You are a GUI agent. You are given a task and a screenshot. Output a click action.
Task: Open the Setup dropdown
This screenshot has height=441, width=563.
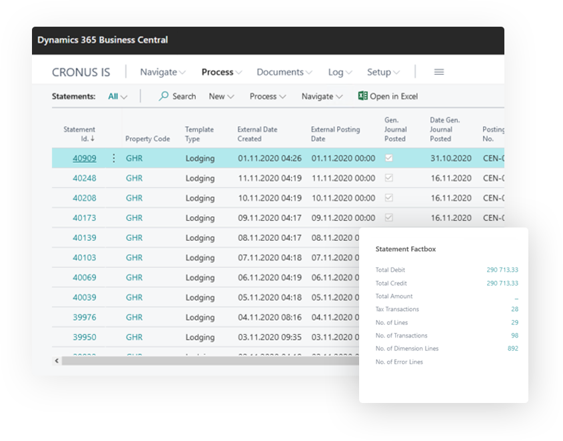[383, 72]
